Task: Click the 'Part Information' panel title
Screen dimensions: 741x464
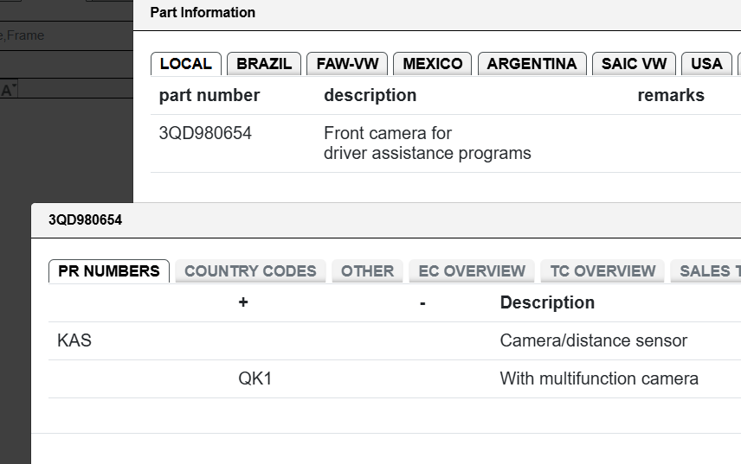Action: pyautogui.click(x=203, y=12)
